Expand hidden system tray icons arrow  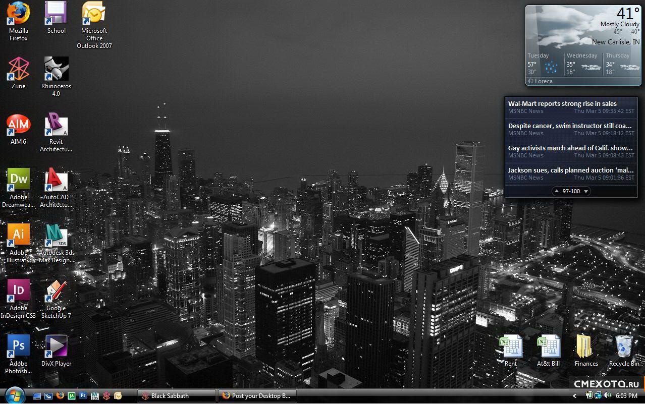pyautogui.click(x=574, y=396)
